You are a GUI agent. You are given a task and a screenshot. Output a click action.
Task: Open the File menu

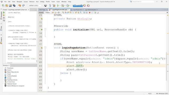coord(5,2)
